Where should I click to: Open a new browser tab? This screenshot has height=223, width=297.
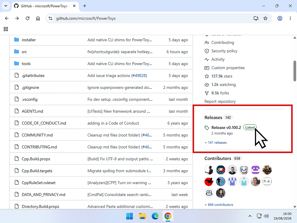tap(85, 6)
